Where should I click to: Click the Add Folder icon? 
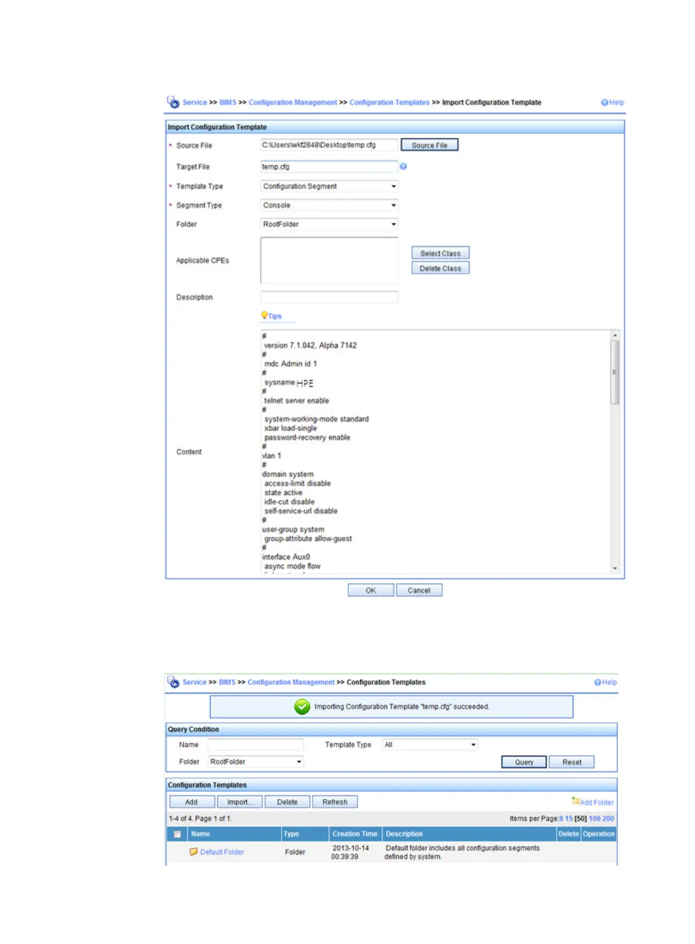(x=575, y=800)
